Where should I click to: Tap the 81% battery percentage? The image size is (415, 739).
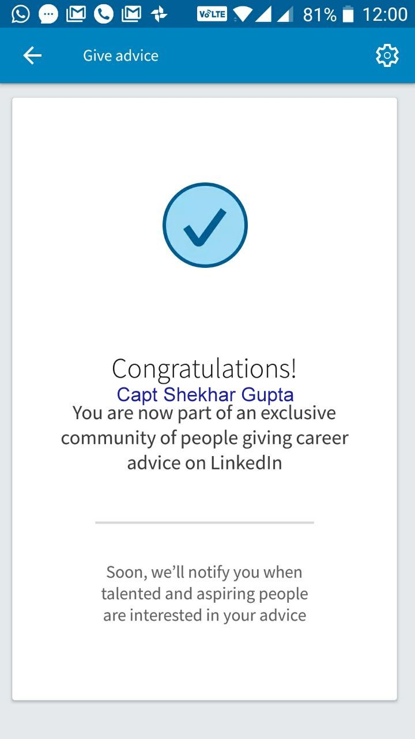pos(319,14)
